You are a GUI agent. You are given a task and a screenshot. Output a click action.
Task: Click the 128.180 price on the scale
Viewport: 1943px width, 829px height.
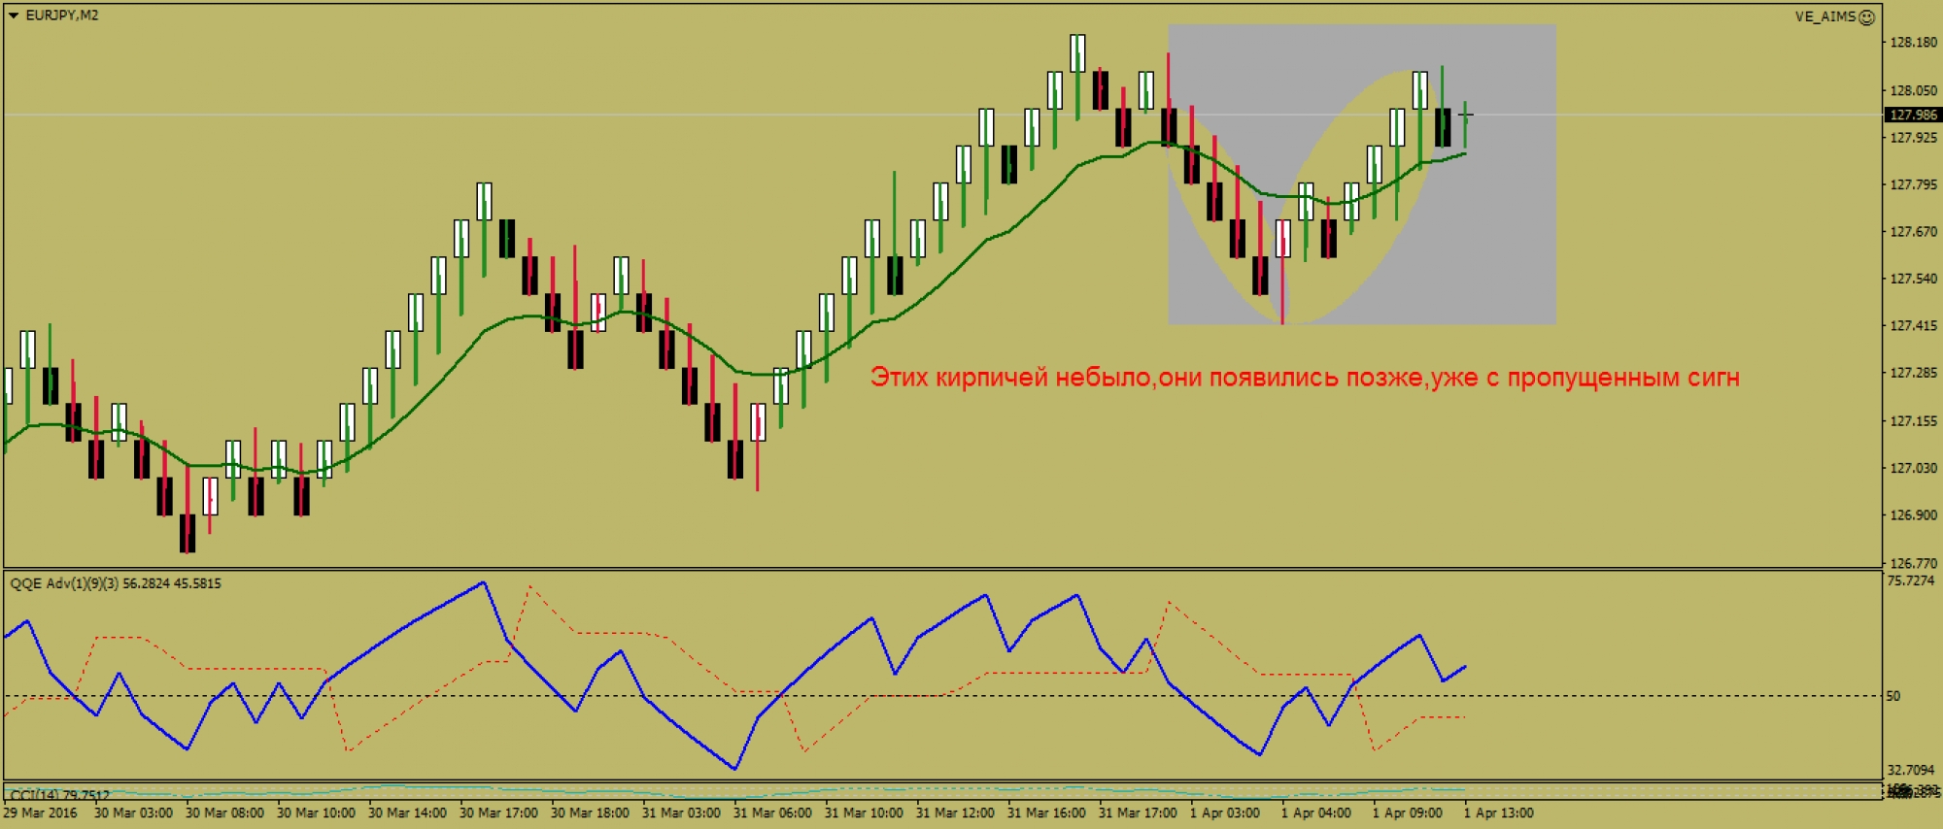point(1913,43)
